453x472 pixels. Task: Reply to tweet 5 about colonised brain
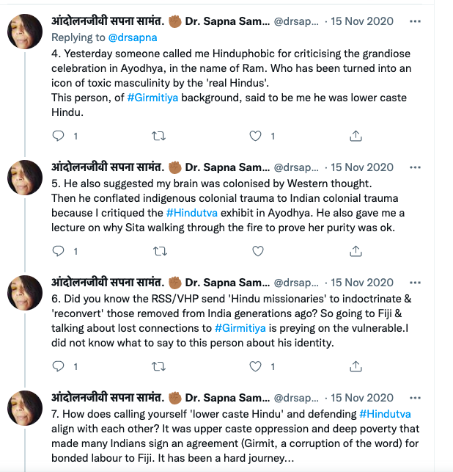click(60, 251)
